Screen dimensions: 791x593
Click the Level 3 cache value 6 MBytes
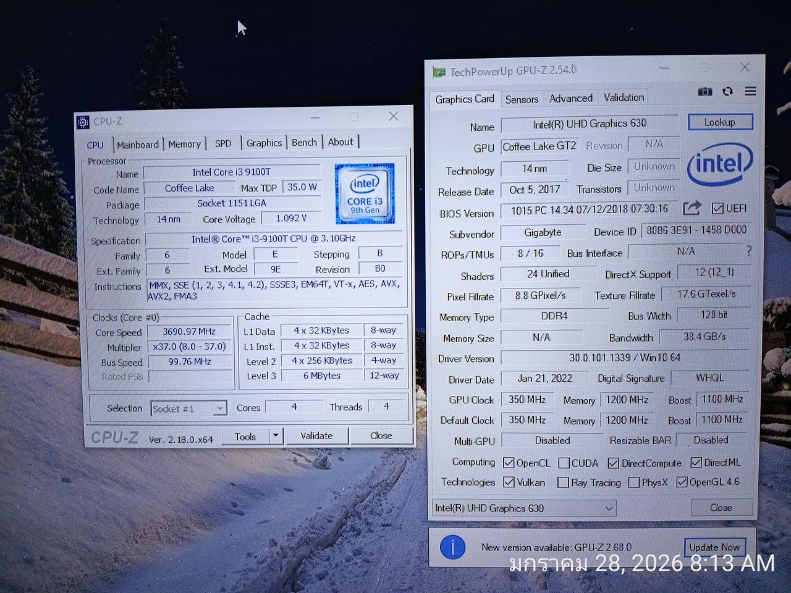(x=321, y=376)
